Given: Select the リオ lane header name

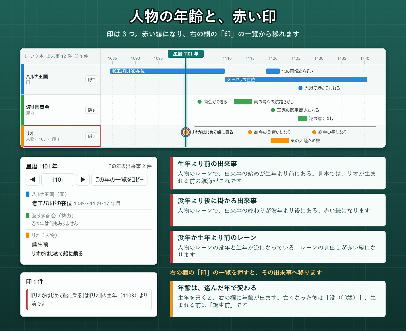Looking at the screenshot, I should click(30, 133).
